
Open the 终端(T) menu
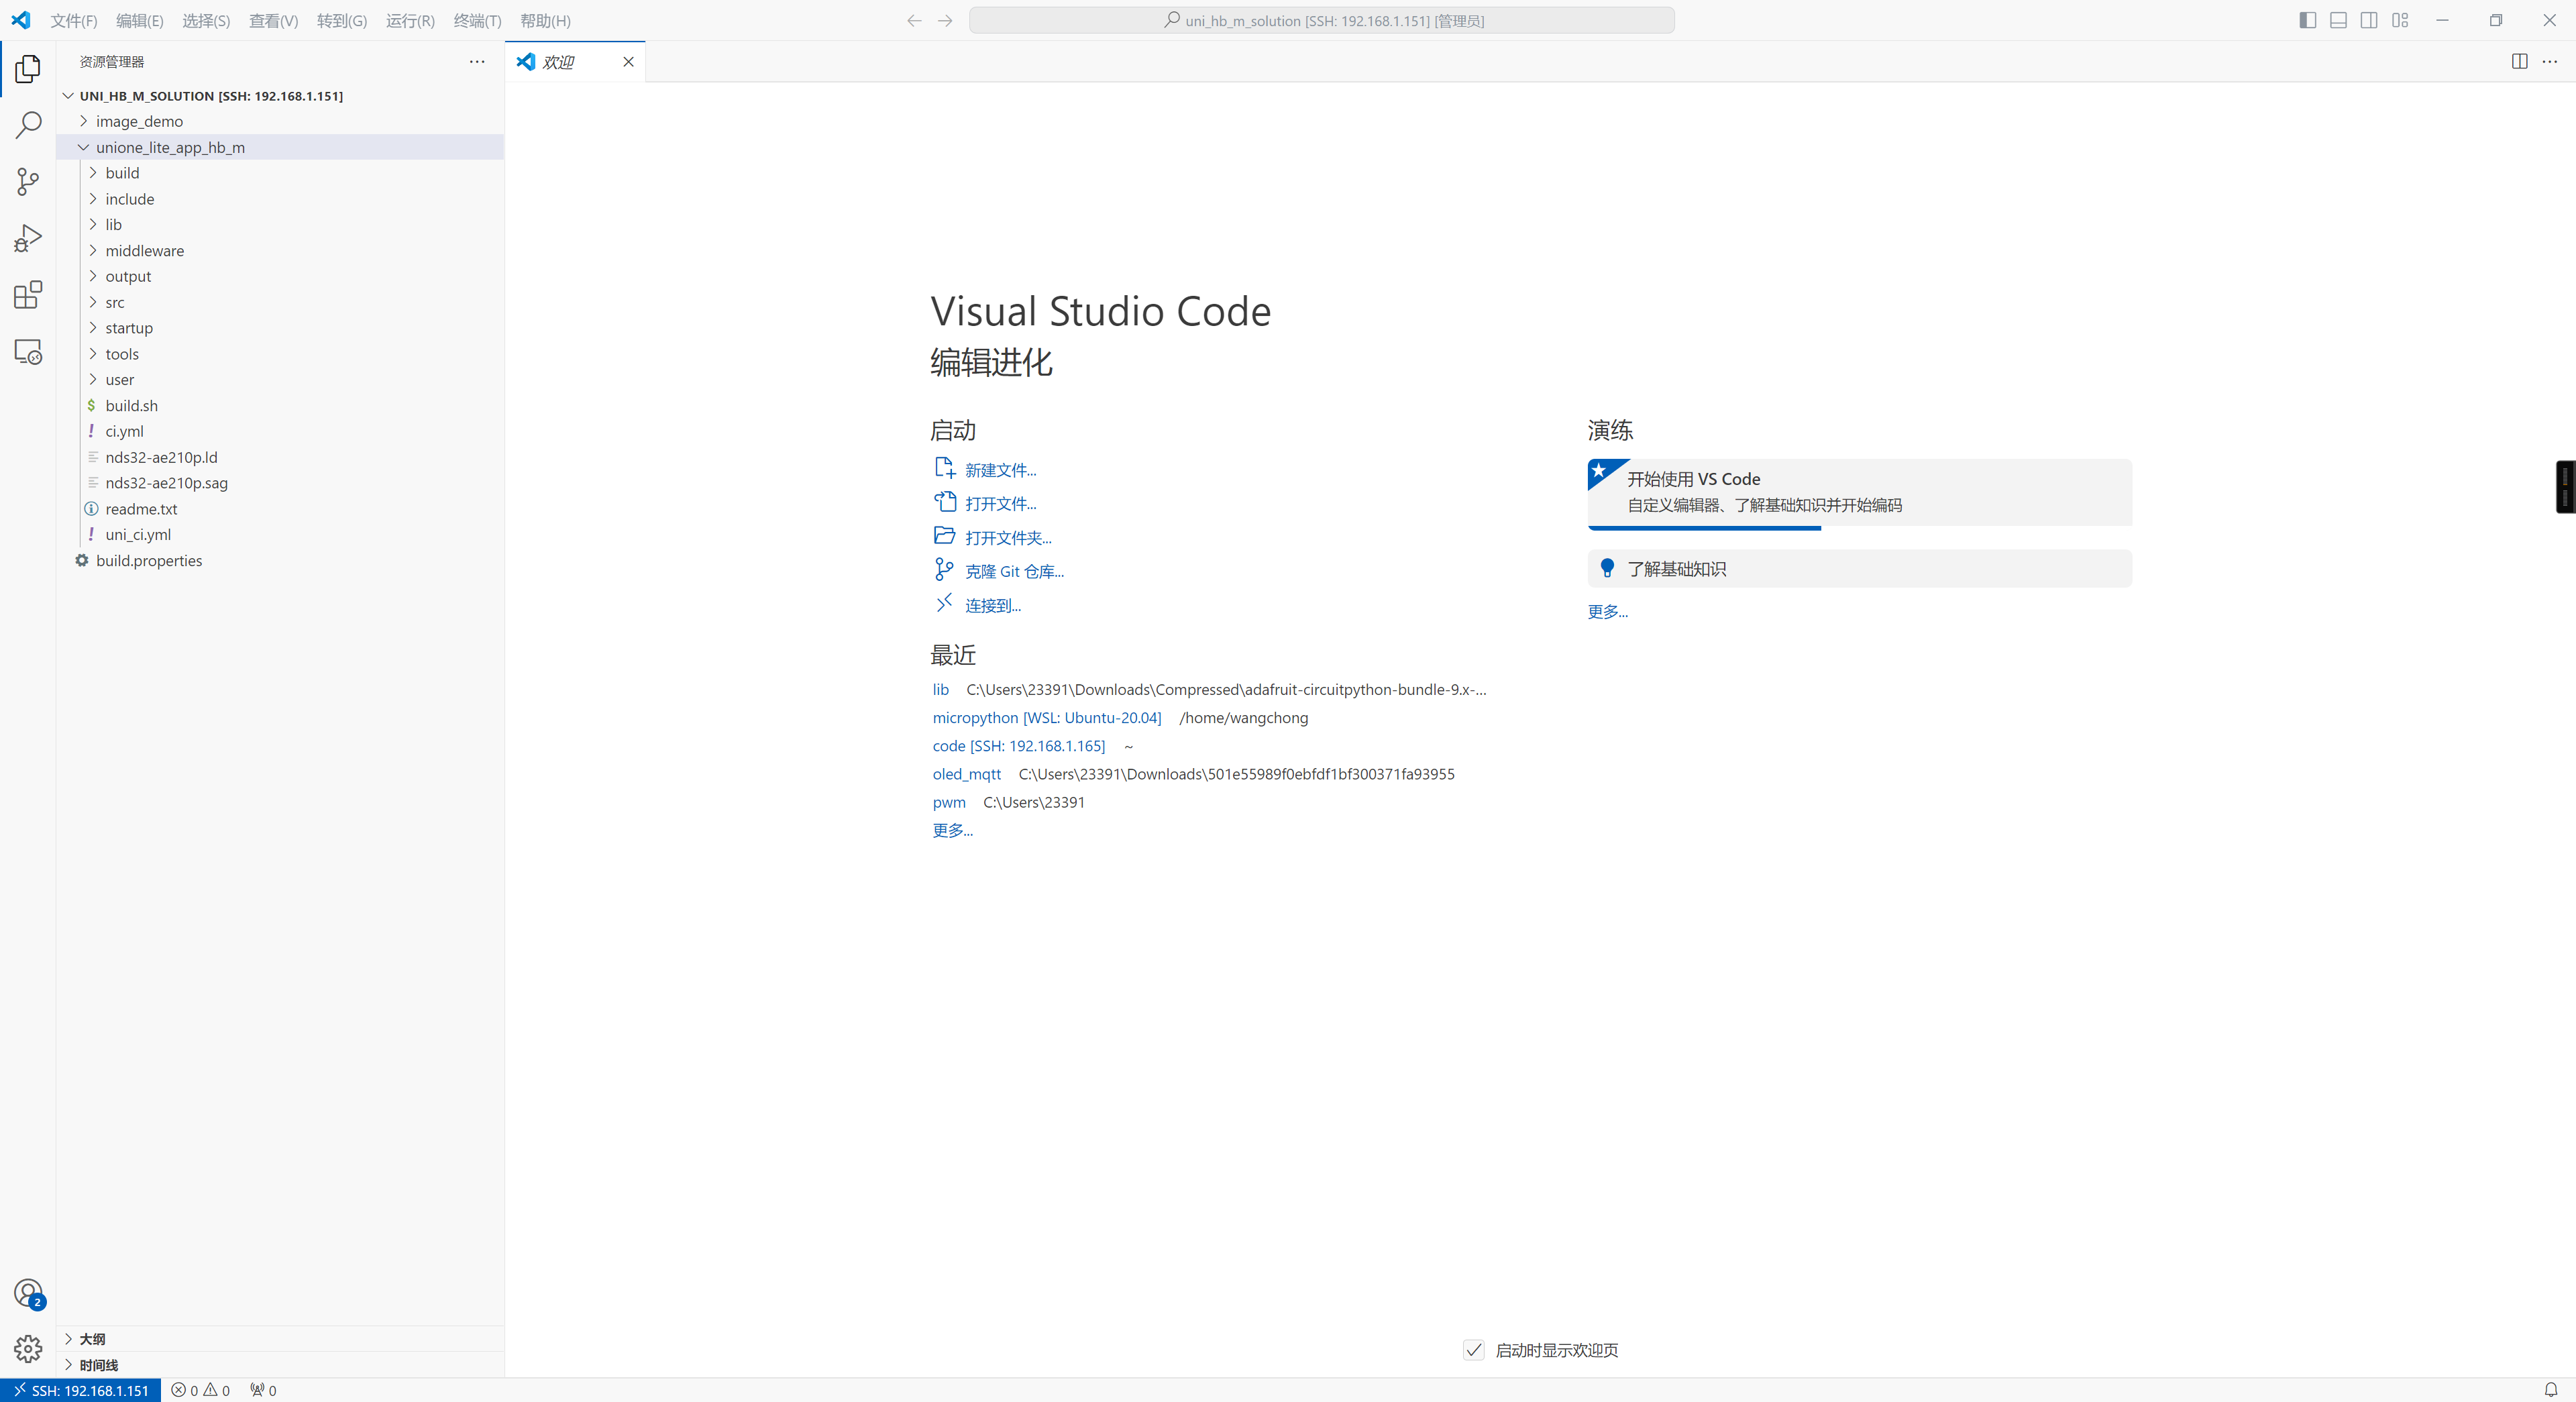point(477,20)
